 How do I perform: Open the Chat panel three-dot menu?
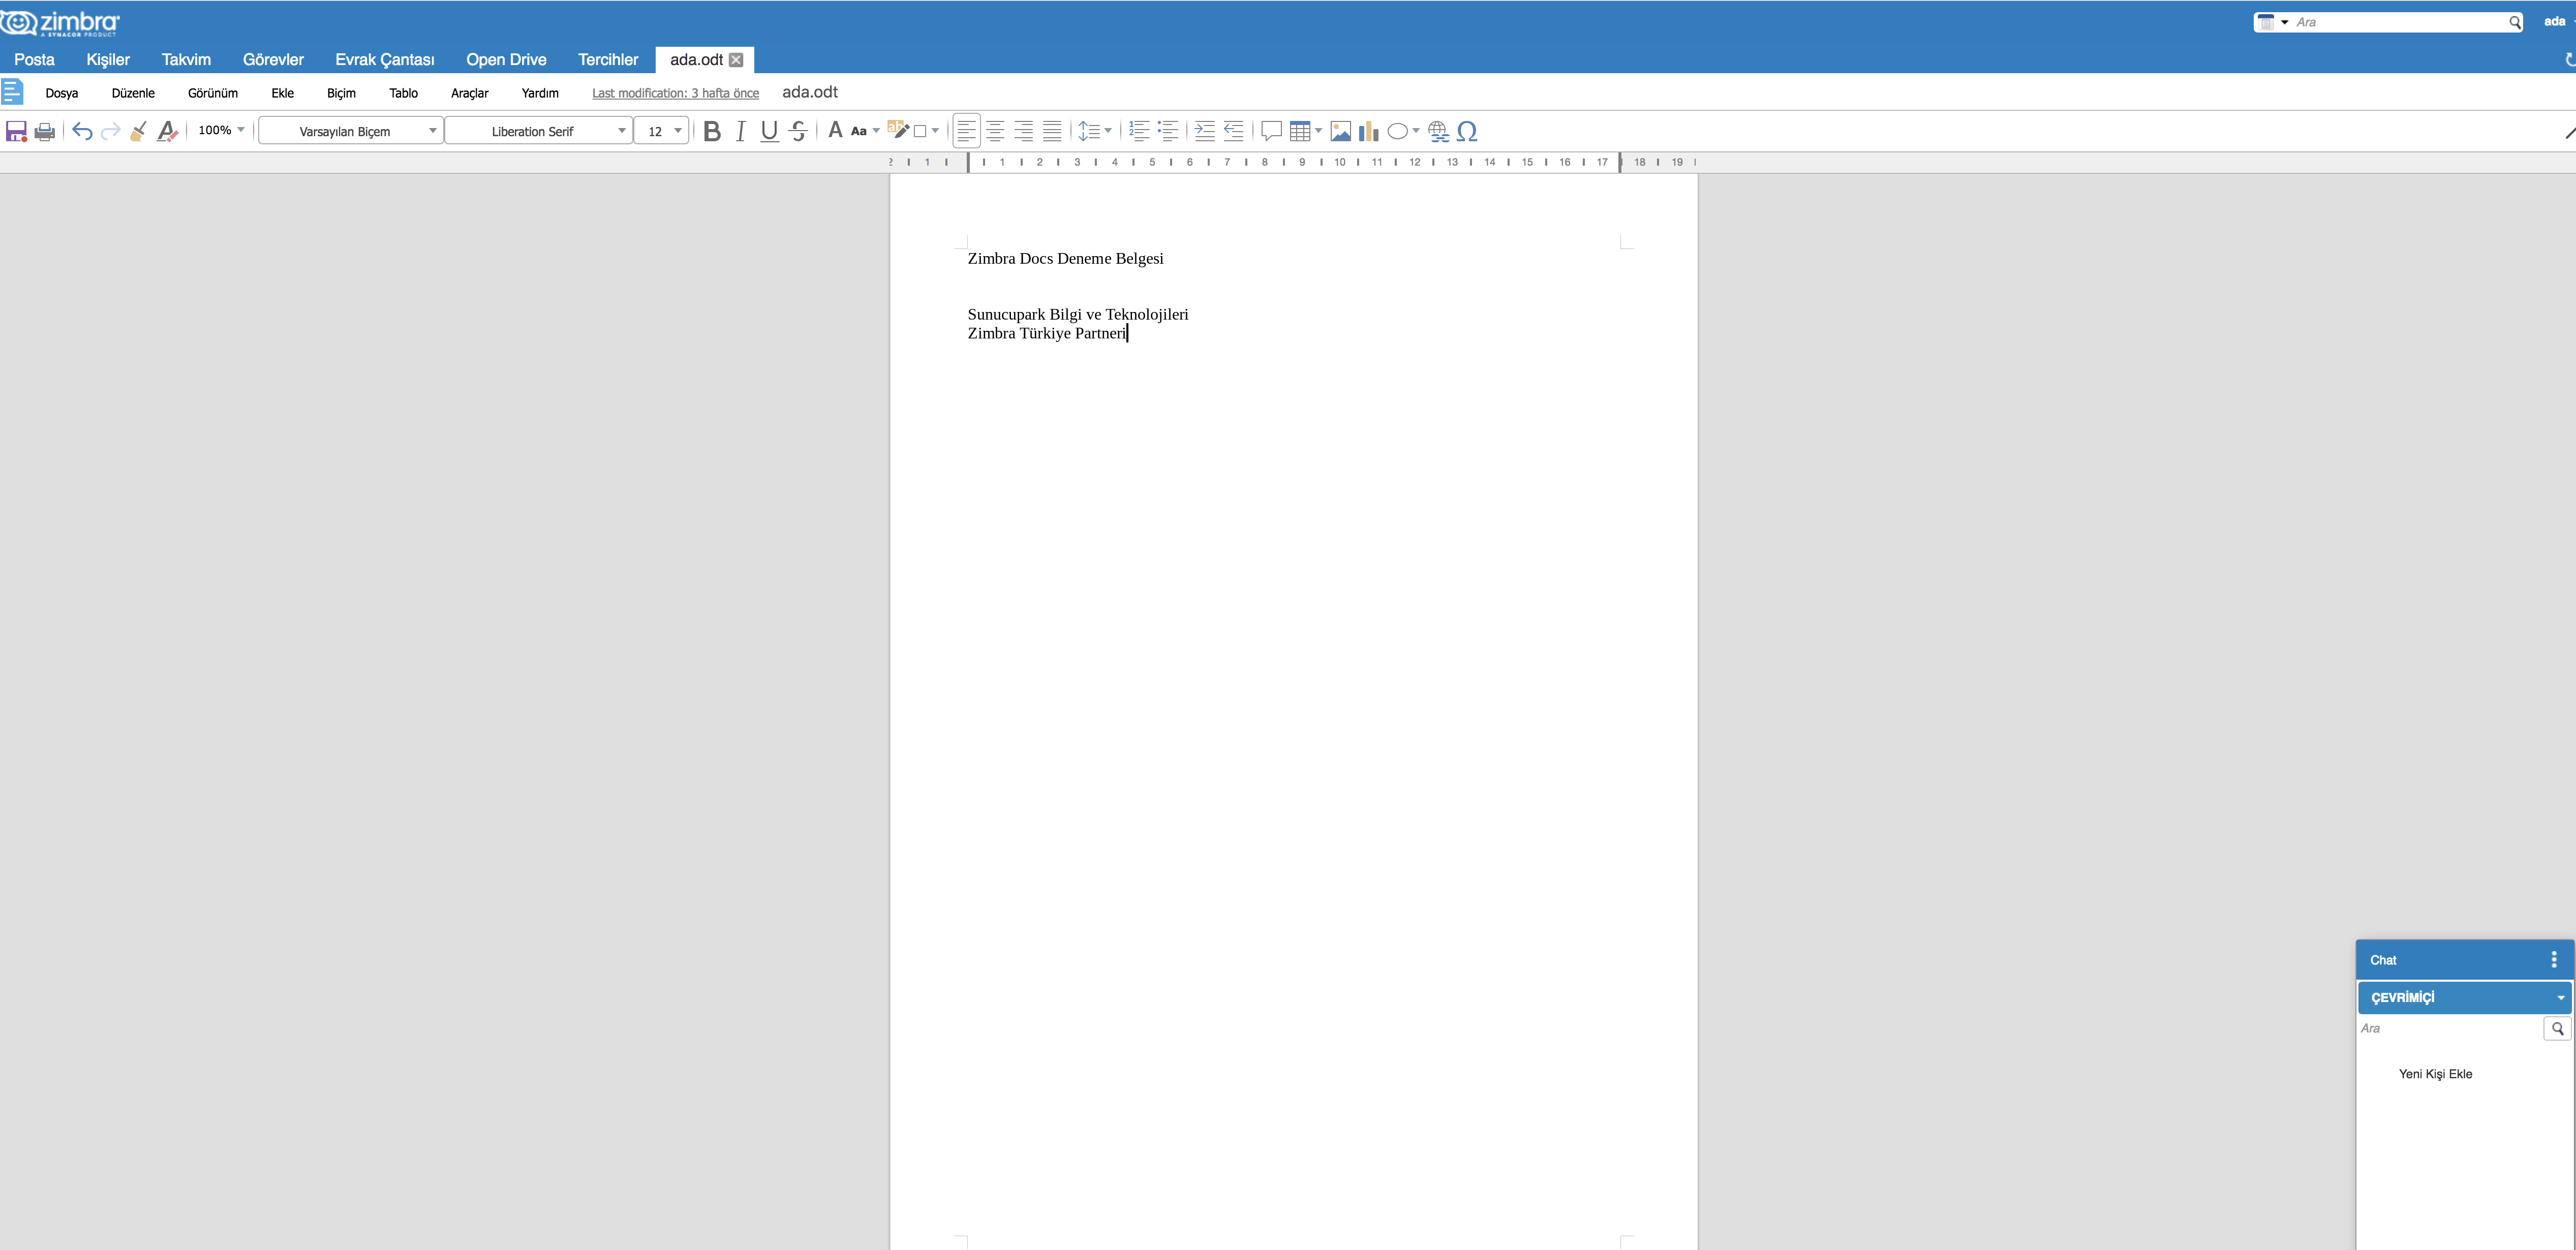pos(2554,960)
